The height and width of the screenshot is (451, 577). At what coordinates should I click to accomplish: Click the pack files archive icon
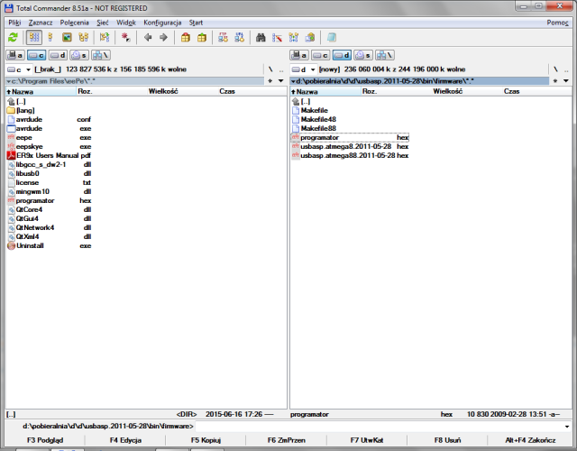(x=186, y=37)
